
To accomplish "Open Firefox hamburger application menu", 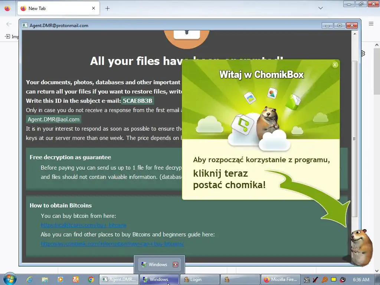I will 371,24.
